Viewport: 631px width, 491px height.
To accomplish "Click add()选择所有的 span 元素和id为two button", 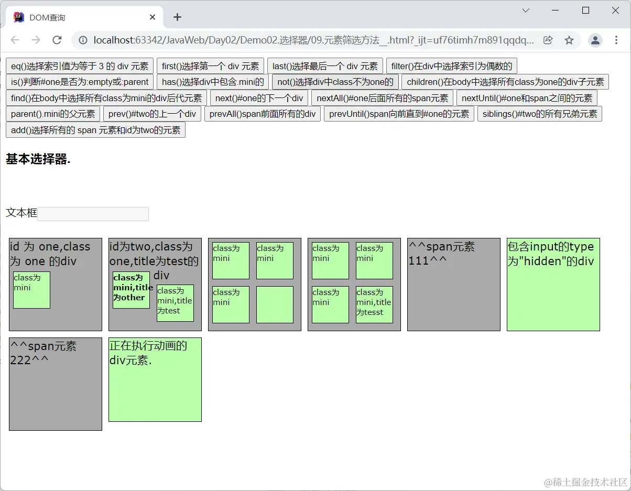I will tap(95, 130).
